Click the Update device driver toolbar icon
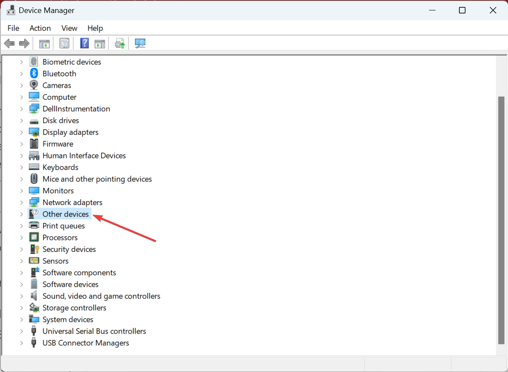Screen dimensions: 508x372 coord(119,43)
